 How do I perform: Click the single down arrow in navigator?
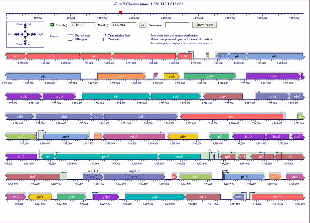25,37
